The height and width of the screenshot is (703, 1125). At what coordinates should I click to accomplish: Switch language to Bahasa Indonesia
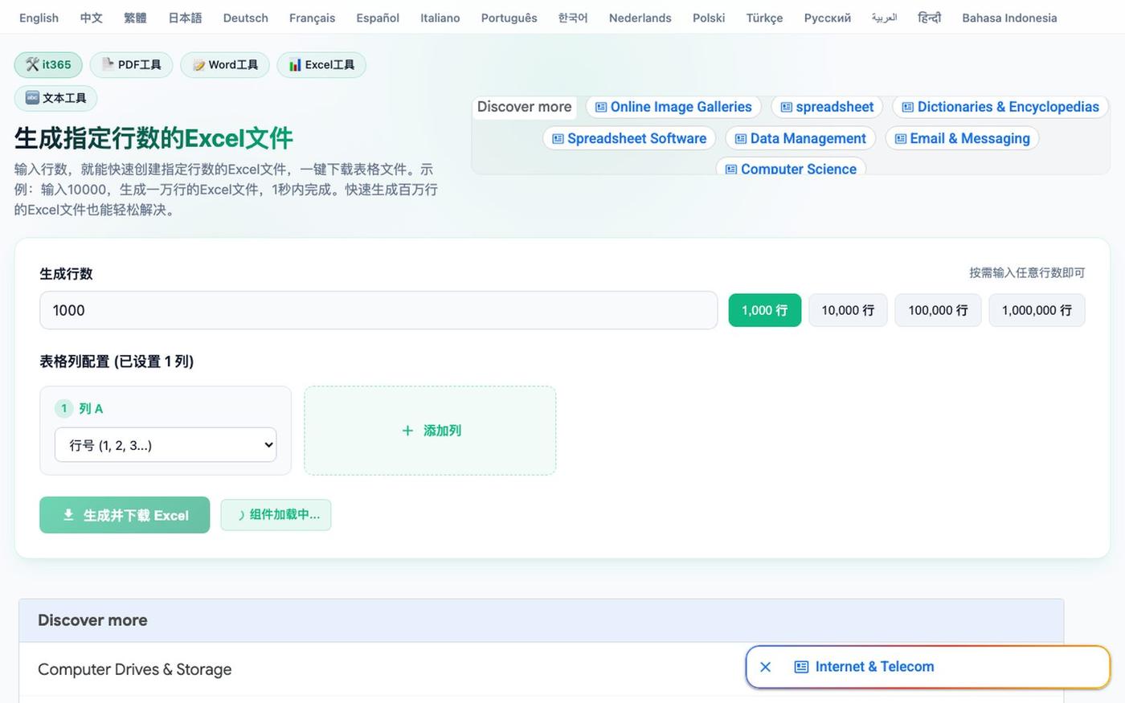(x=1009, y=18)
